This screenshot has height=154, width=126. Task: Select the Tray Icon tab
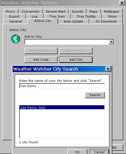tap(57, 16)
